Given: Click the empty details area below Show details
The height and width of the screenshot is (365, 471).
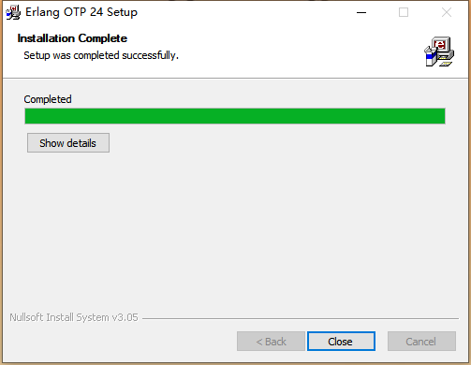Looking at the screenshot, I should [x=235, y=231].
